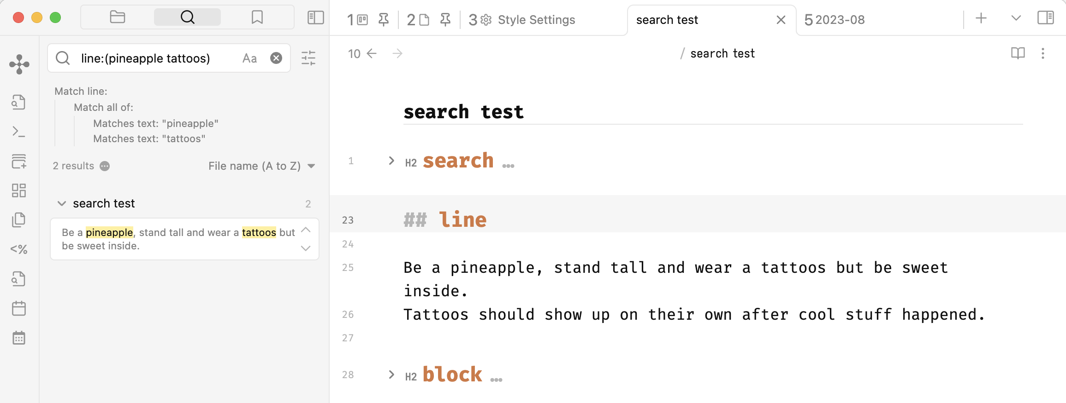Switch to the Style Settings tab
The width and height of the screenshot is (1066, 403).
(522, 20)
